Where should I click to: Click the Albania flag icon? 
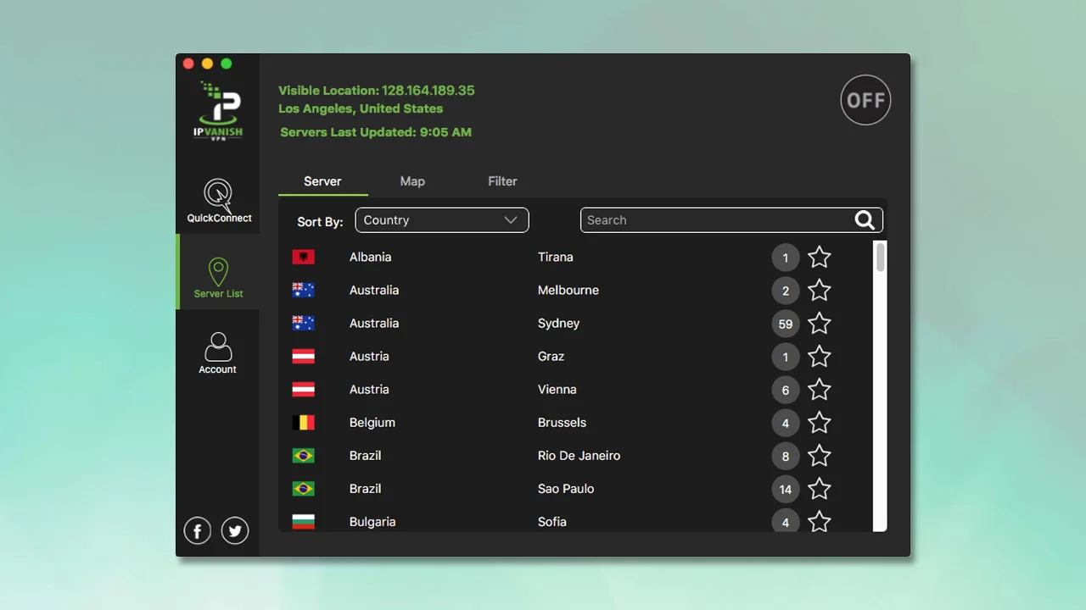point(303,256)
